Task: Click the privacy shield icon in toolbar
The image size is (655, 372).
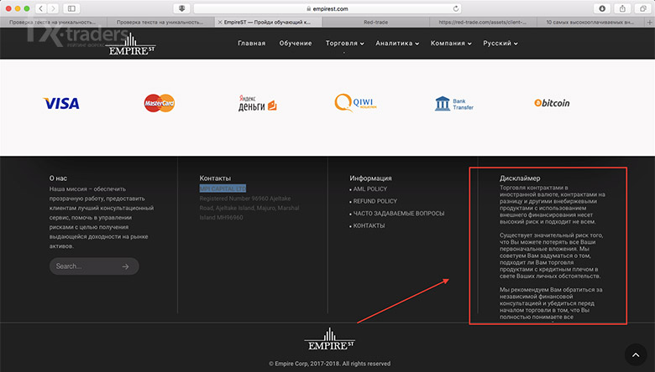Action: [x=181, y=8]
